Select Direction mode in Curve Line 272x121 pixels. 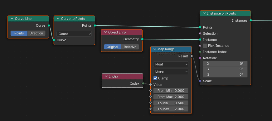point(36,33)
